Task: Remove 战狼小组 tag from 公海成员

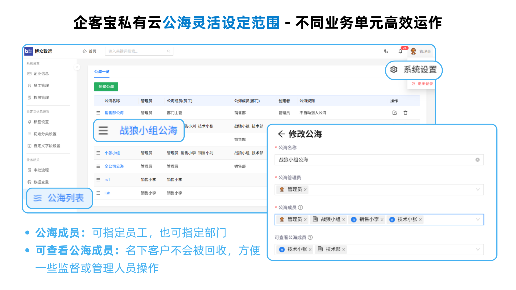Action: point(343,220)
